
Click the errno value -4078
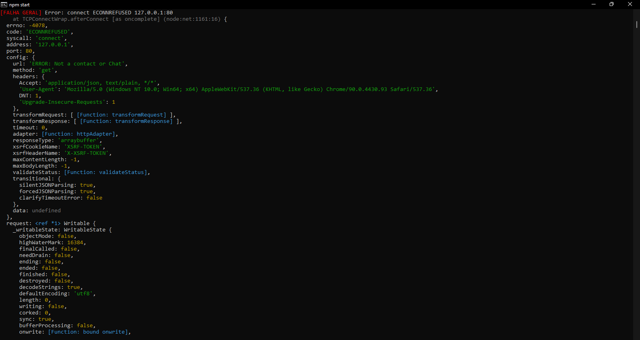(x=38, y=26)
